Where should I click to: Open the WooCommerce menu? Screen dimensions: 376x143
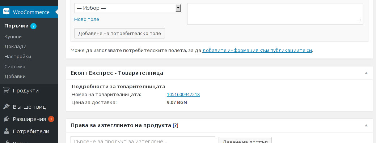[x=29, y=12]
